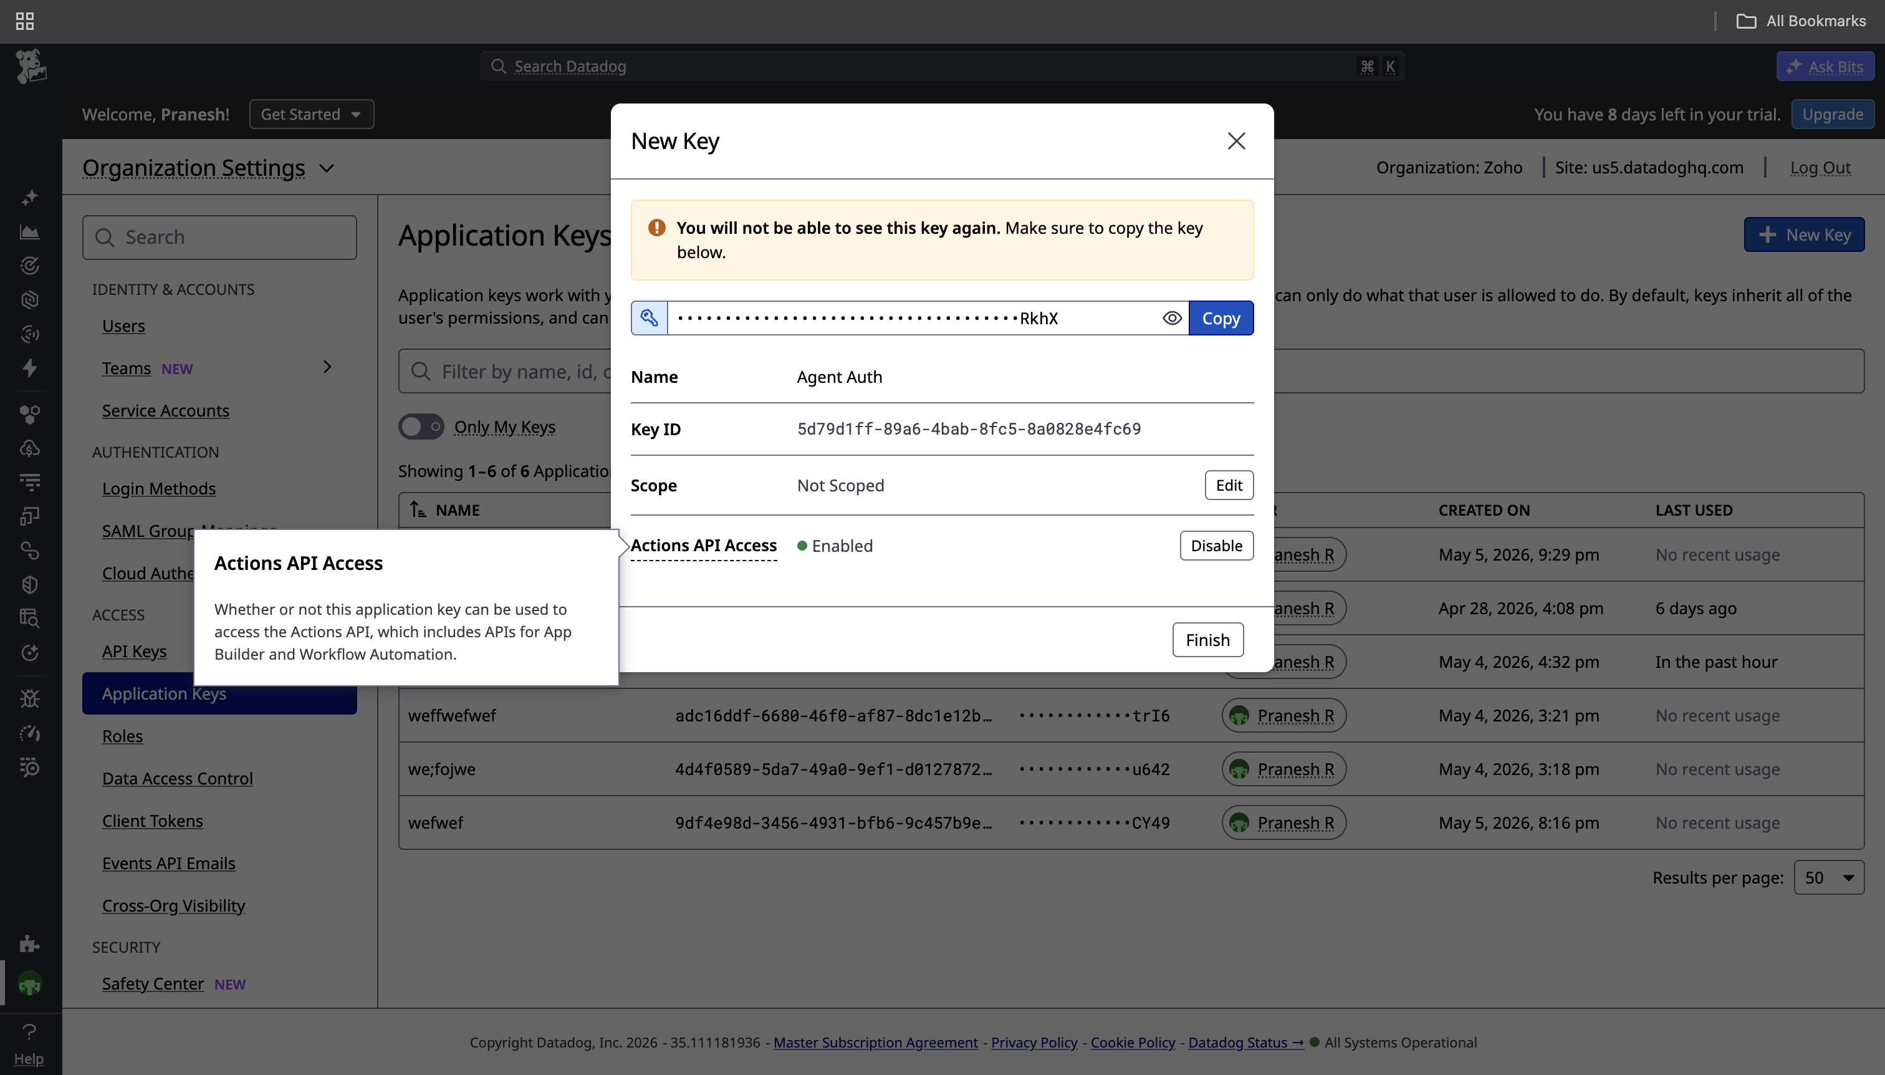Toggle the Only My Keys switch
The width and height of the screenshot is (1885, 1075).
pos(421,427)
